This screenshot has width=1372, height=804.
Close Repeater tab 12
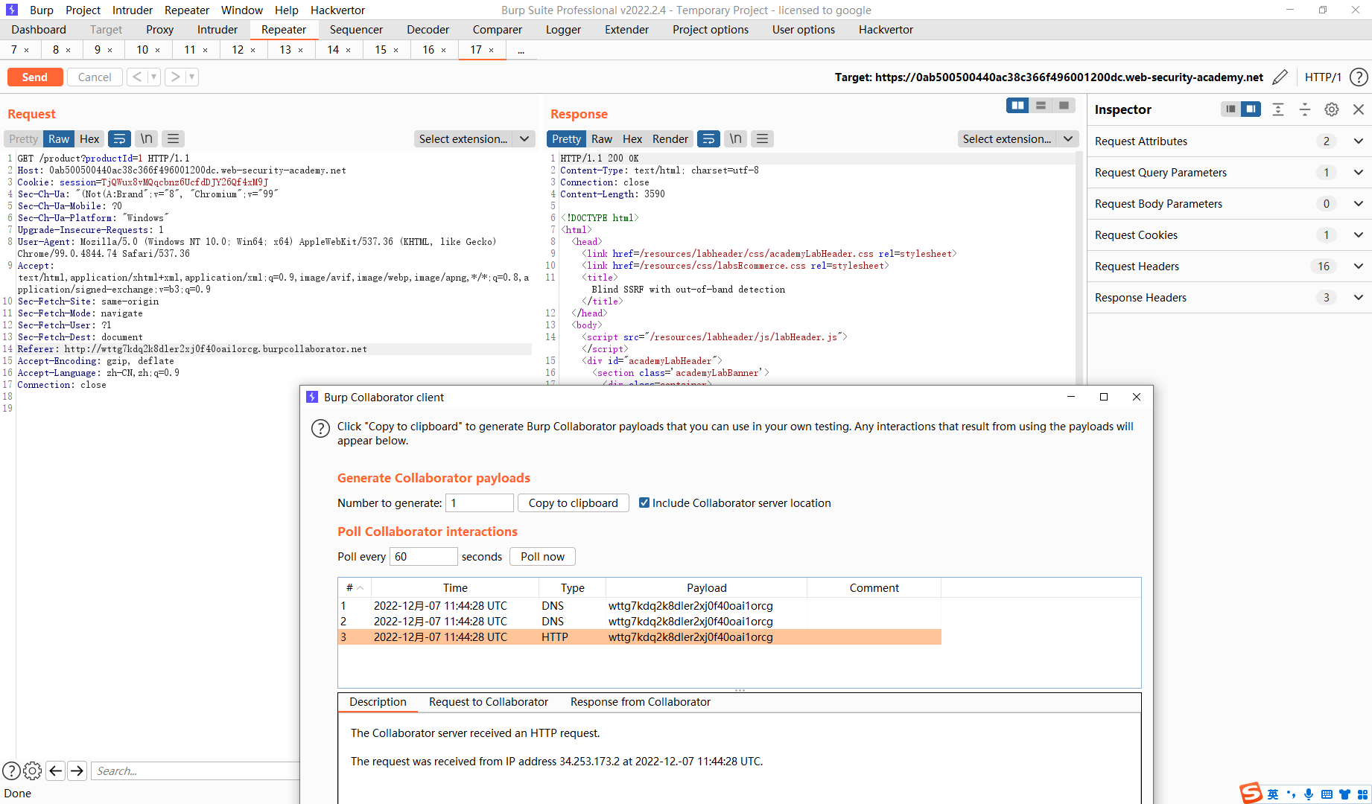[x=253, y=50]
